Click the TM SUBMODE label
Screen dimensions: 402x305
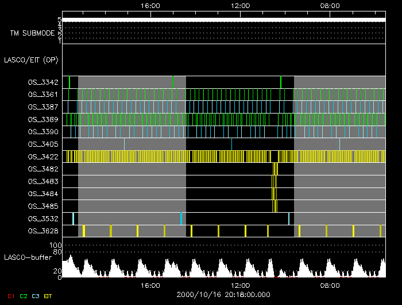point(32,33)
